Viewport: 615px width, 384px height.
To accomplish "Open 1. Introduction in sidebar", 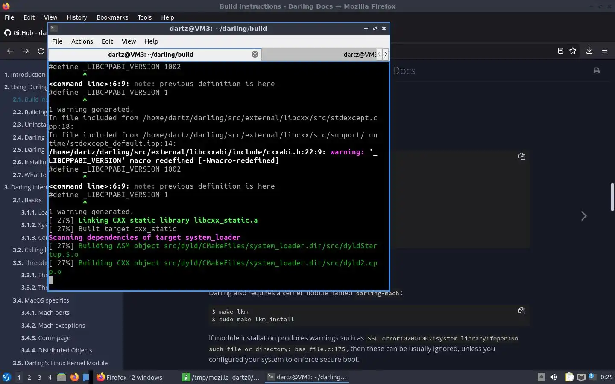I will point(25,75).
